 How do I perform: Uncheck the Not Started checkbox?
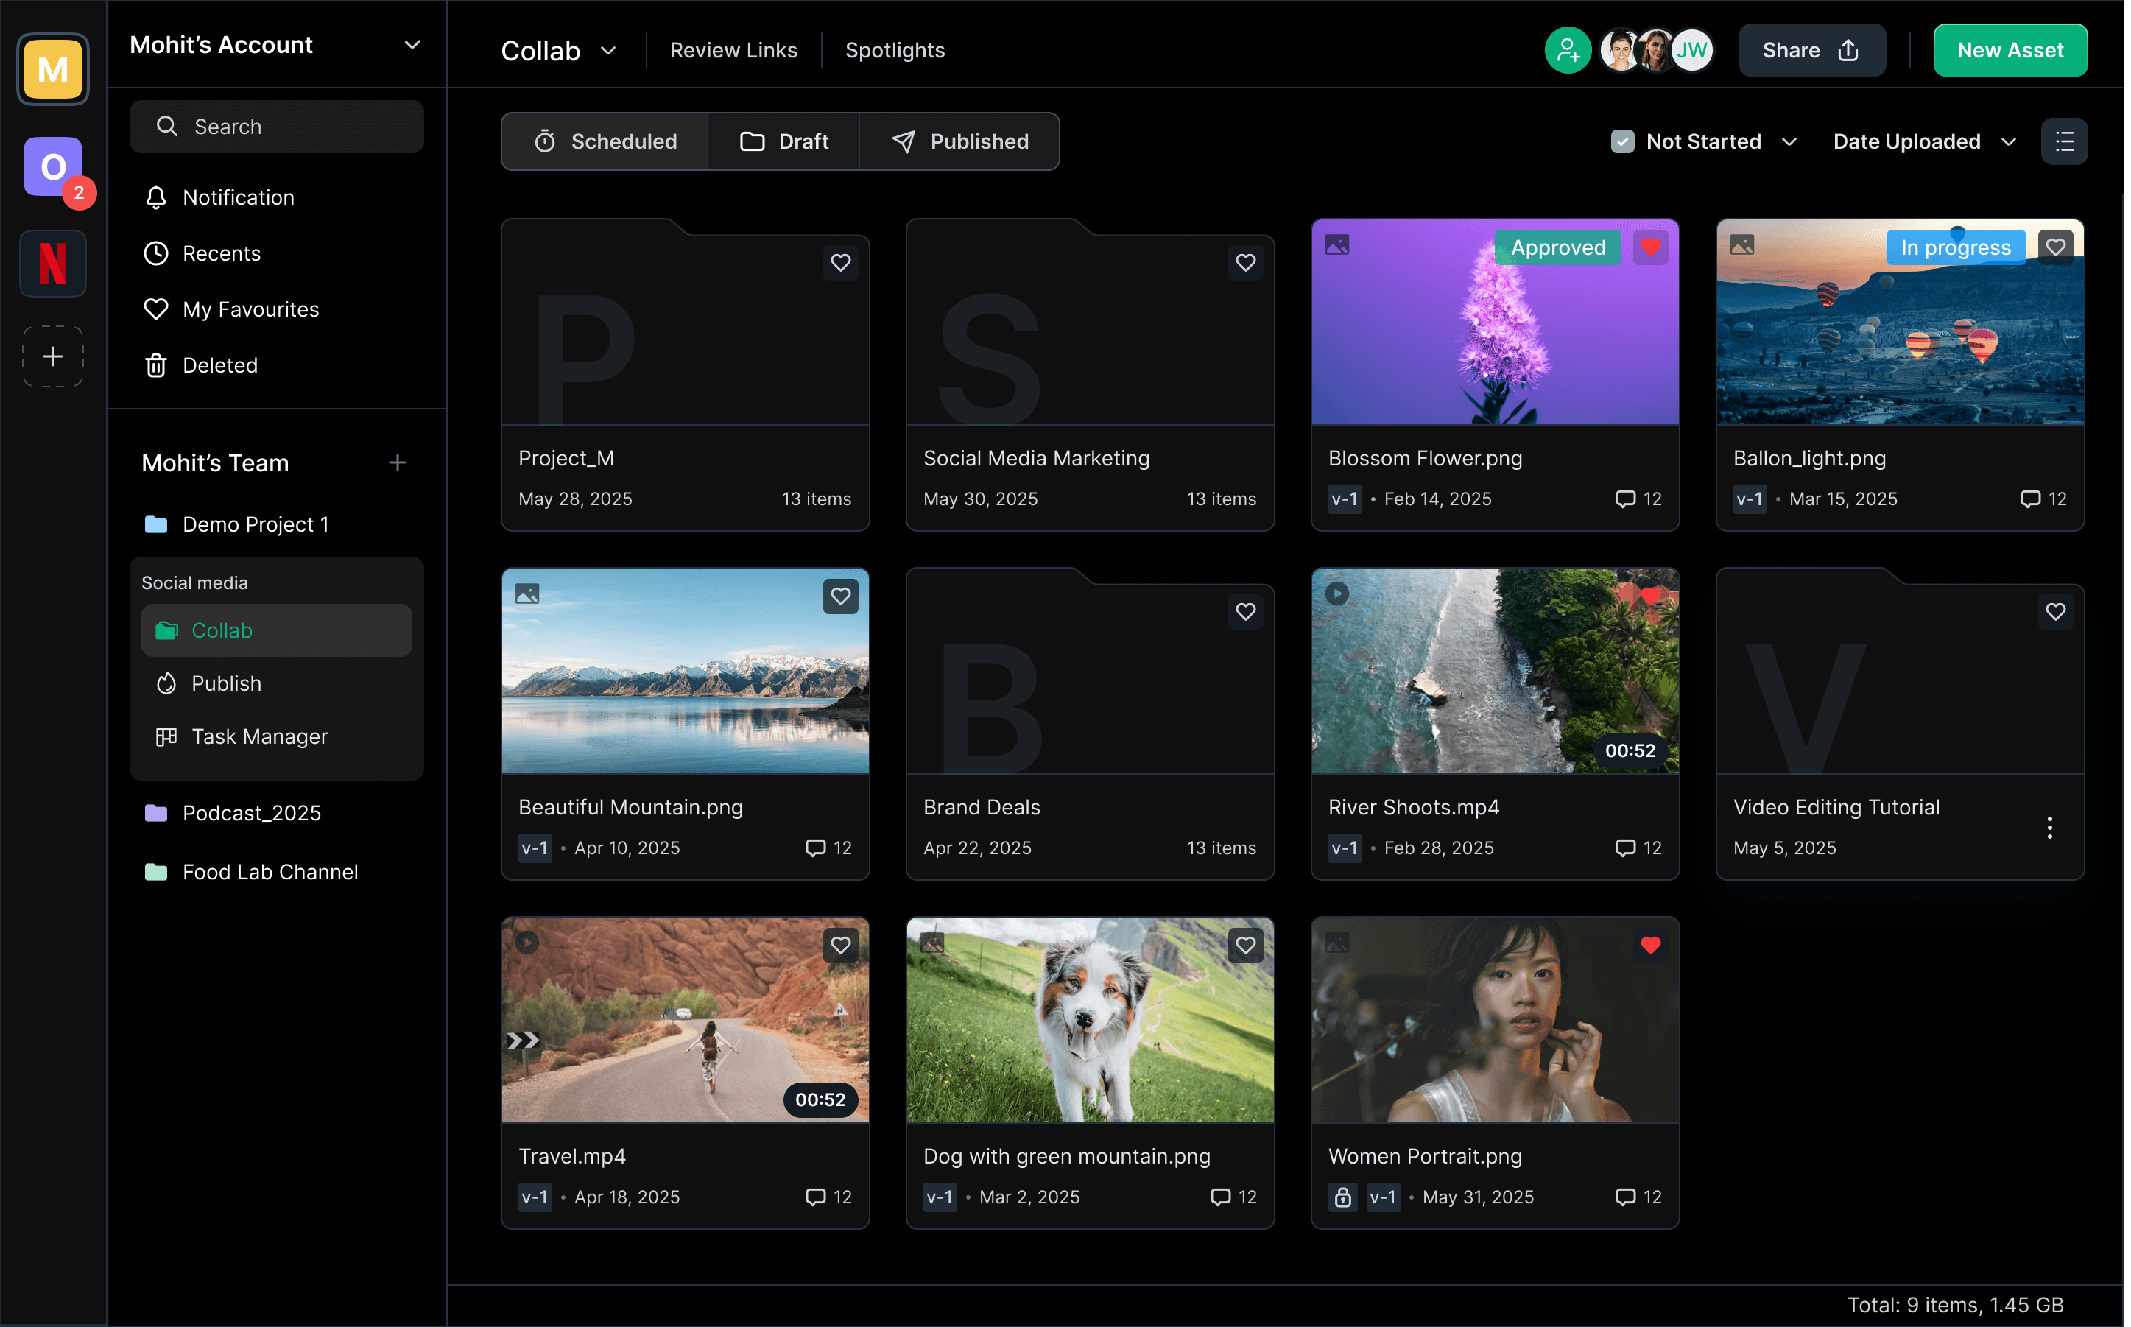tap(1622, 141)
